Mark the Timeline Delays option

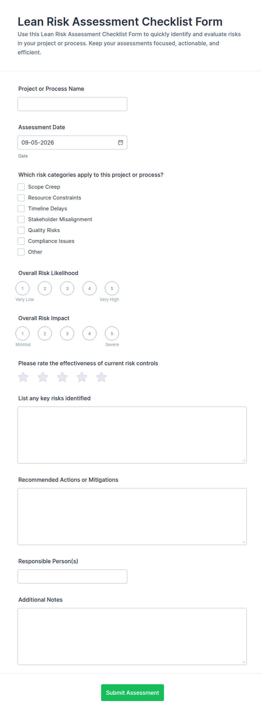pyautogui.click(x=21, y=208)
